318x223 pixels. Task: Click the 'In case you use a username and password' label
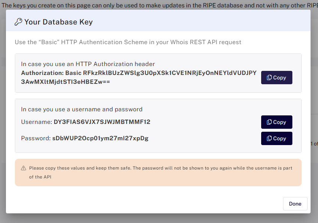[82, 109]
